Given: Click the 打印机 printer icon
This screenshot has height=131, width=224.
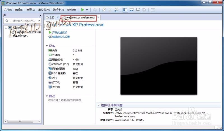Looking at the screenshot, I should [50, 82].
